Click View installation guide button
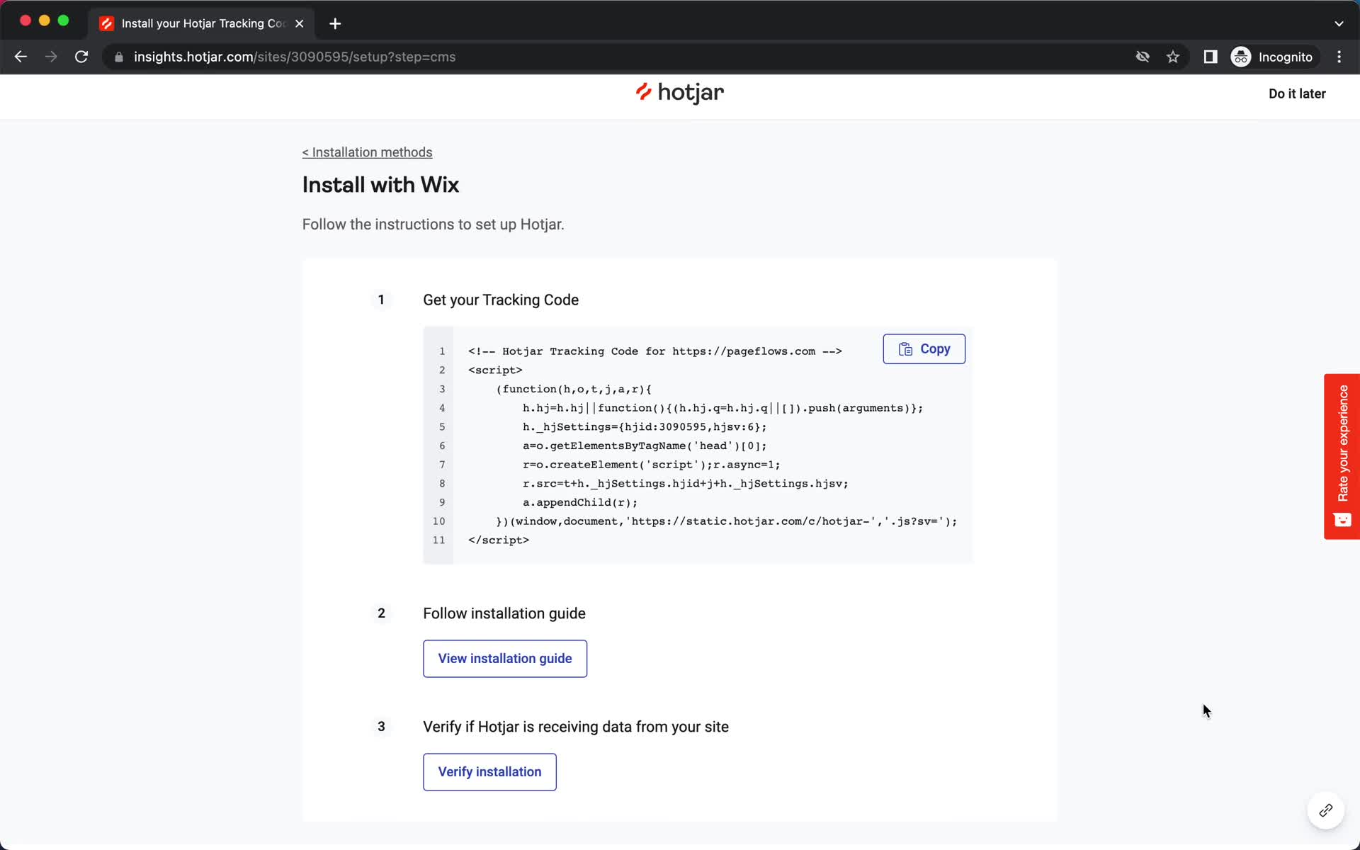 tap(505, 658)
